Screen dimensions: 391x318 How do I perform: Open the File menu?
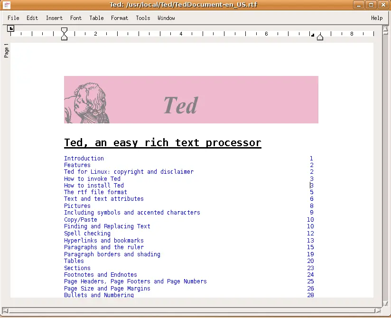pyautogui.click(x=13, y=18)
